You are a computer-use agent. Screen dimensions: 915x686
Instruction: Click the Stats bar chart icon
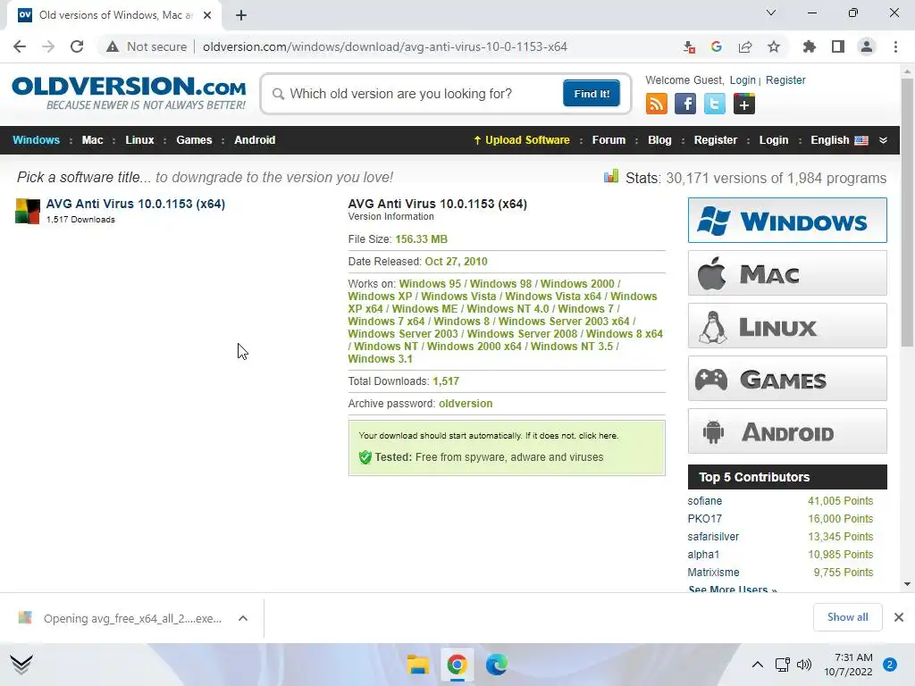(x=611, y=176)
